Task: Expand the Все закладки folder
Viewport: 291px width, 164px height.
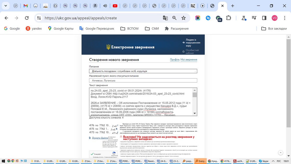Action: [x=274, y=28]
